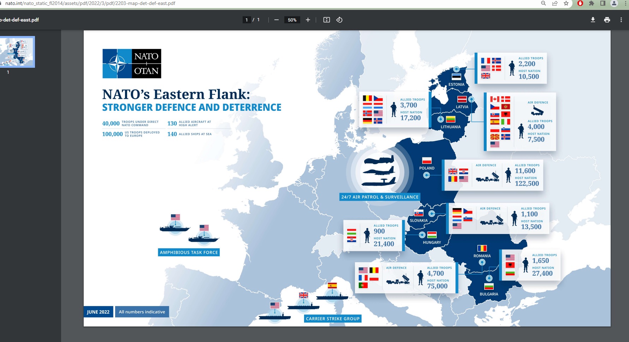Image resolution: width=629 pixels, height=342 pixels.
Task: Click host nation value 75,000
Action: coord(437,286)
